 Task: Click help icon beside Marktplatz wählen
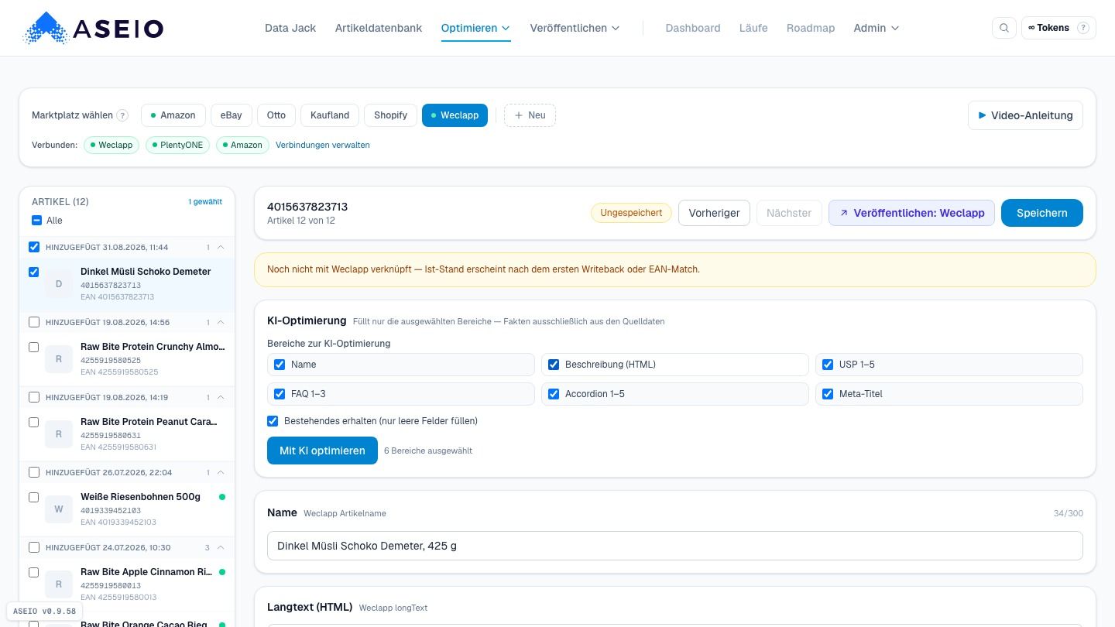coord(122,115)
